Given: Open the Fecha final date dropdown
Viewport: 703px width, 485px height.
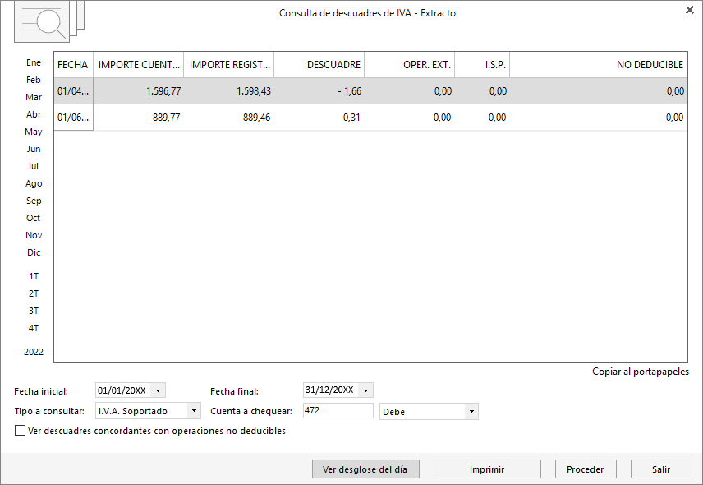Looking at the screenshot, I should coord(365,390).
